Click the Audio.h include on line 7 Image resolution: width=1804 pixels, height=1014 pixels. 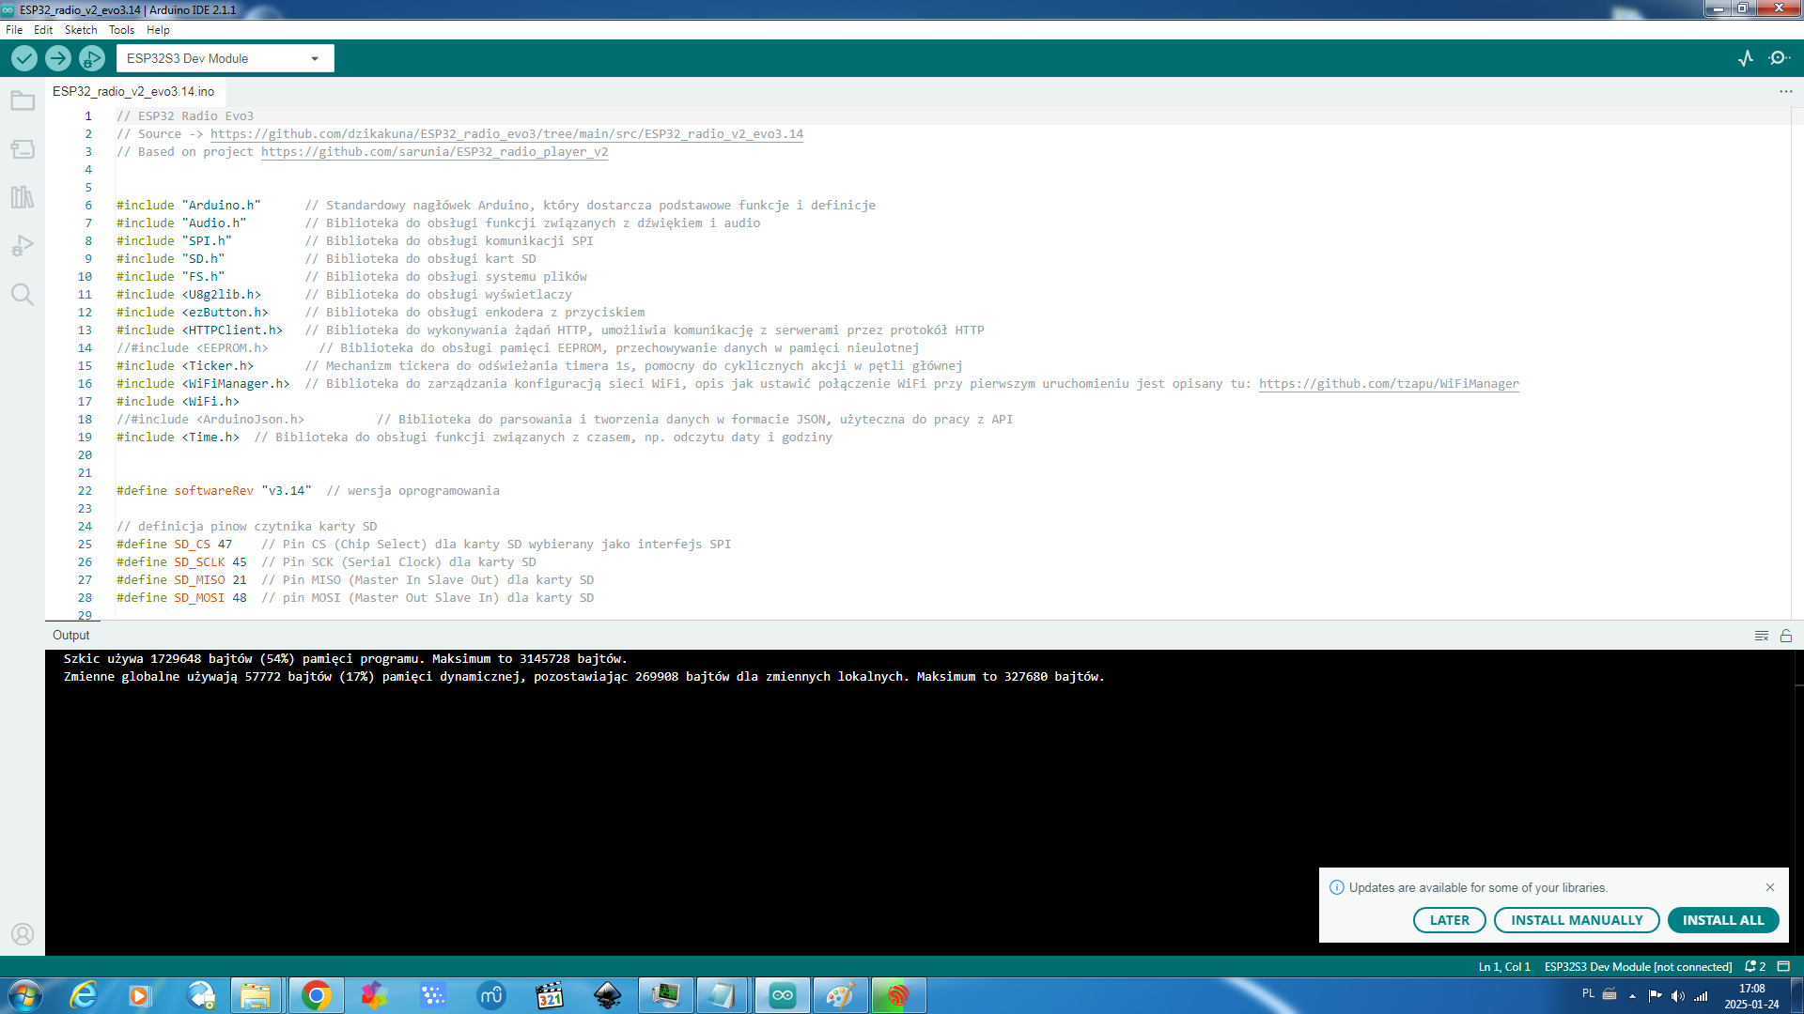click(181, 223)
